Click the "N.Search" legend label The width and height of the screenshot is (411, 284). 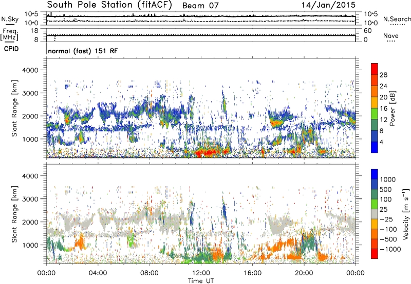tap(397, 19)
